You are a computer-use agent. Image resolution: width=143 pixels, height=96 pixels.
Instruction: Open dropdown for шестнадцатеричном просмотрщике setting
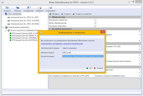tap(139, 61)
